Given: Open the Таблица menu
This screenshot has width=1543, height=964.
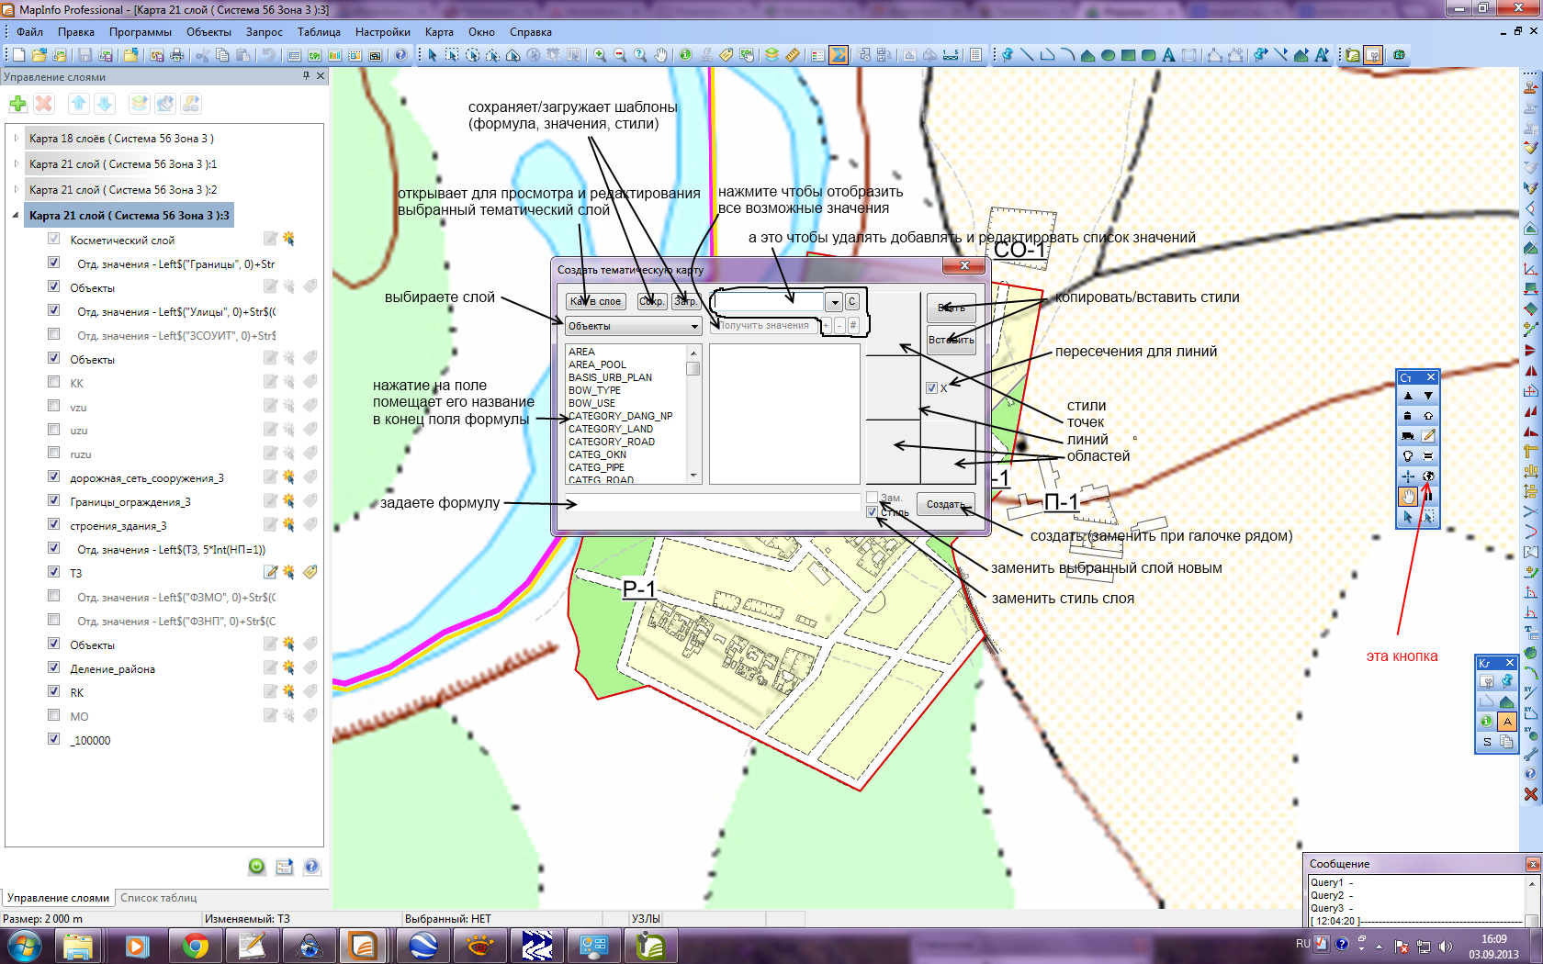Looking at the screenshot, I should tap(319, 32).
